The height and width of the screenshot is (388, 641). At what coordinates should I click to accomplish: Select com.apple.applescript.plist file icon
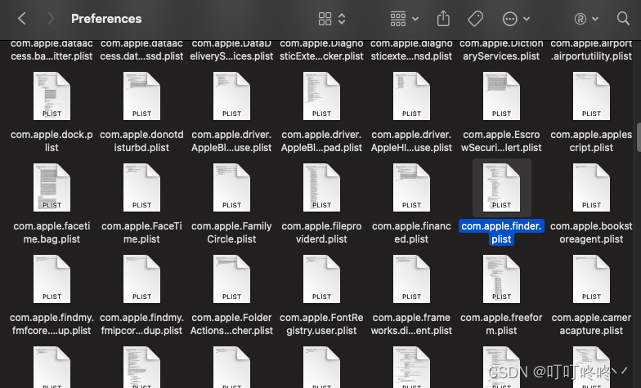(591, 96)
